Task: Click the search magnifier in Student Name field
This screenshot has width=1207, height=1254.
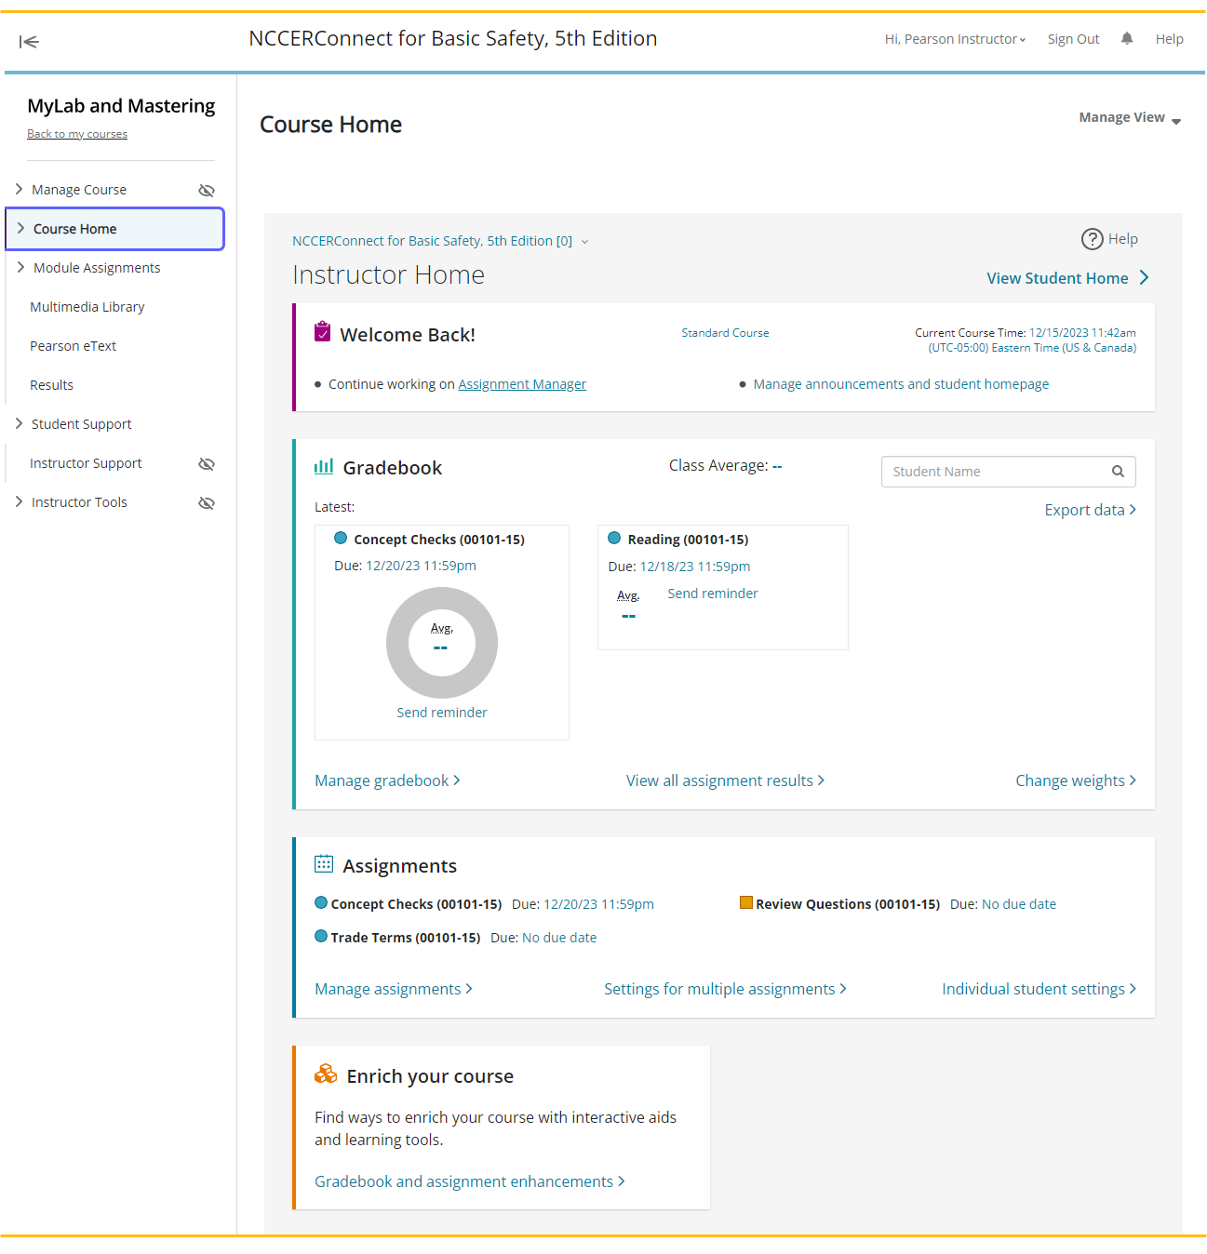Action: (1118, 472)
